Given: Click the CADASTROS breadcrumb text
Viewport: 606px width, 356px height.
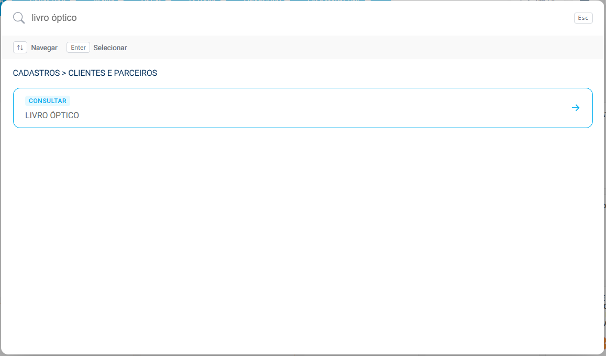Looking at the screenshot, I should pyautogui.click(x=36, y=73).
